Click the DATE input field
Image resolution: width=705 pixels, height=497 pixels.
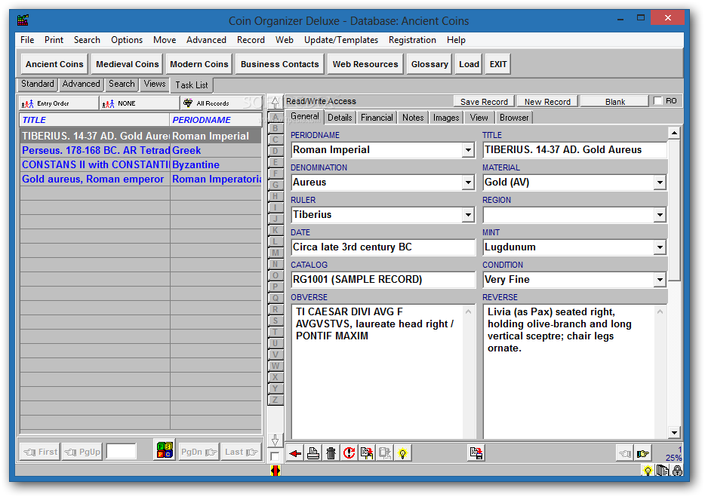383,247
